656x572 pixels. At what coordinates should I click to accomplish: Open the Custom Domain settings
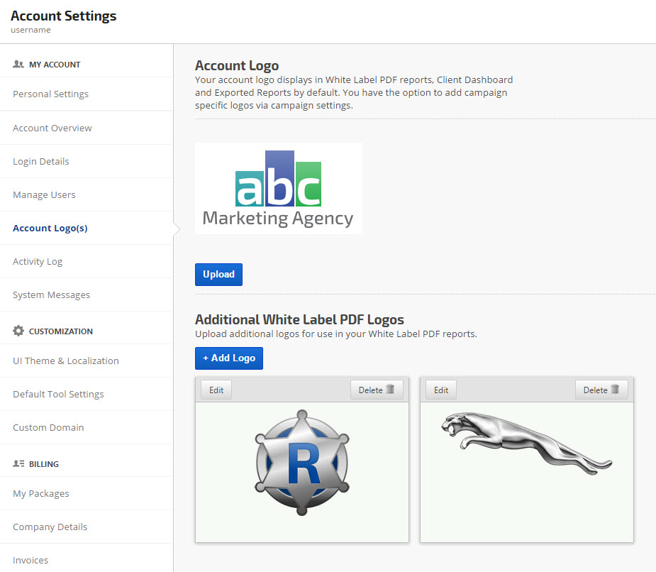coord(48,428)
